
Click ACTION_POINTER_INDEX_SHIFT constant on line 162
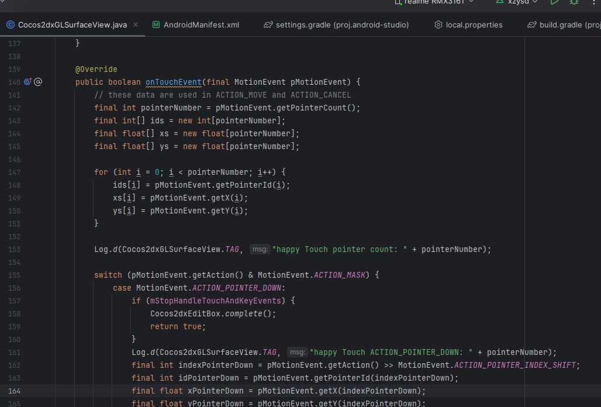pyautogui.click(x=515, y=365)
